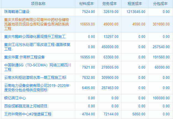Image resolution: width=173 pixels, height=119 pixels.
Task: Open 重庆市鹅岭公园绿化景观提升工程施工 project
Action: (x=35, y=37)
